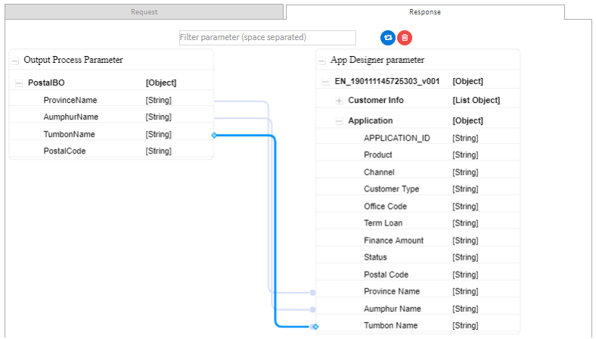
Task: Select the Postal Code application field
Action: pyautogui.click(x=418, y=275)
